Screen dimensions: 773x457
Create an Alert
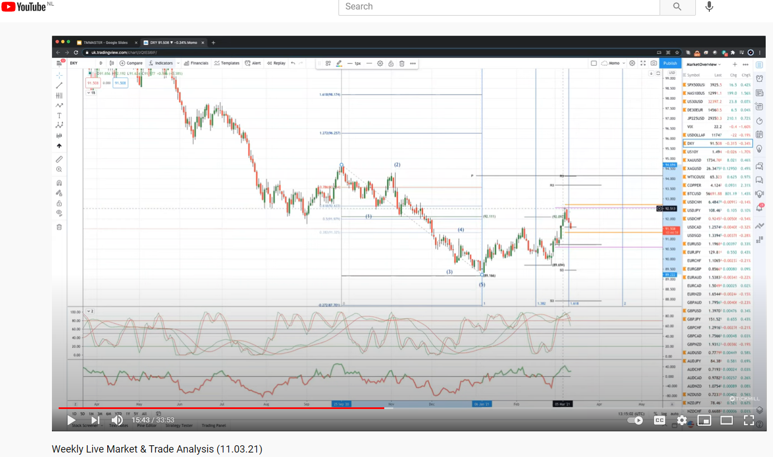pyautogui.click(x=253, y=63)
